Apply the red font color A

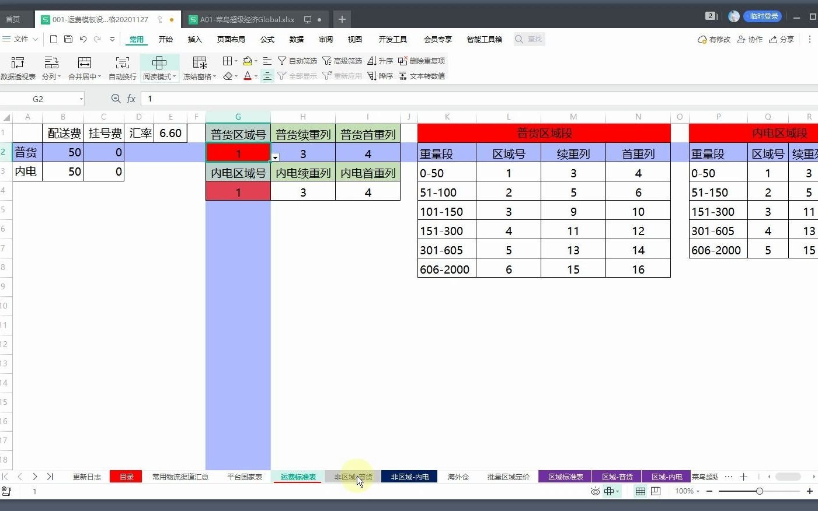pos(248,76)
